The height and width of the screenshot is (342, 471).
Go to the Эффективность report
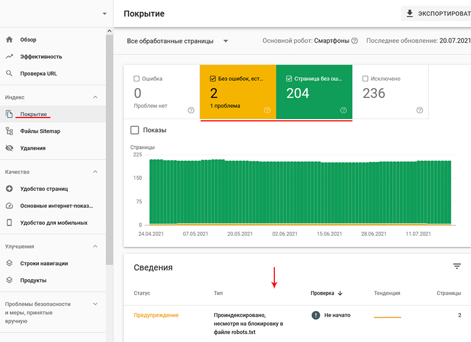[x=40, y=57]
